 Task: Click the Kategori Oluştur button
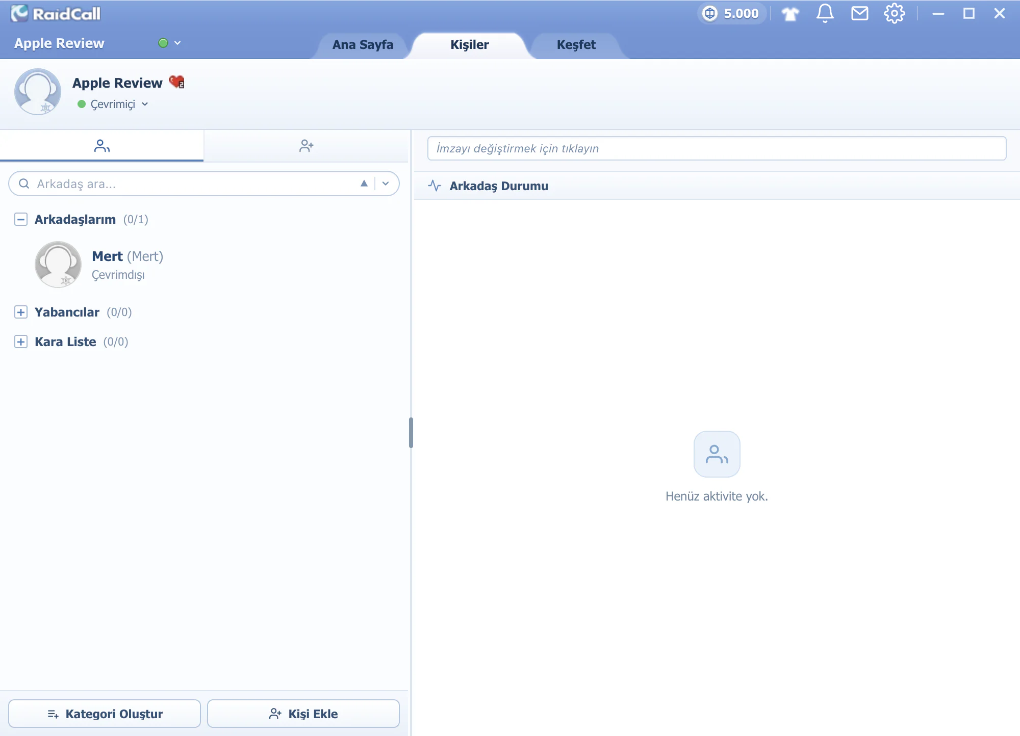pos(105,714)
